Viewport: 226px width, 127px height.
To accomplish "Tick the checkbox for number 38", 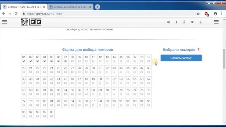I will 149,72.
